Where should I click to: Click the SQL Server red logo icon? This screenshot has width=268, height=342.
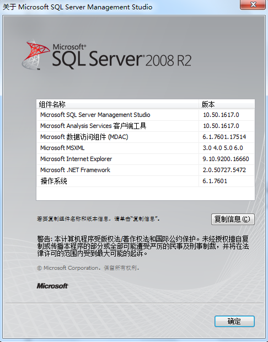tap(35, 55)
